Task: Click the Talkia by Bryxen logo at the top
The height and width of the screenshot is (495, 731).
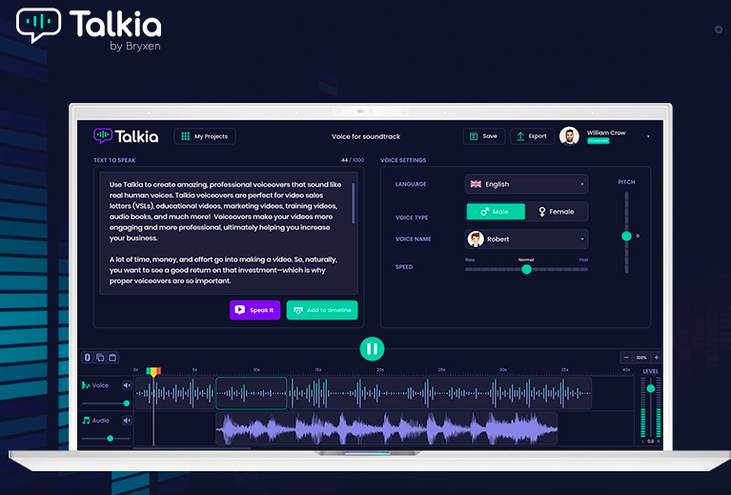Action: click(89, 28)
